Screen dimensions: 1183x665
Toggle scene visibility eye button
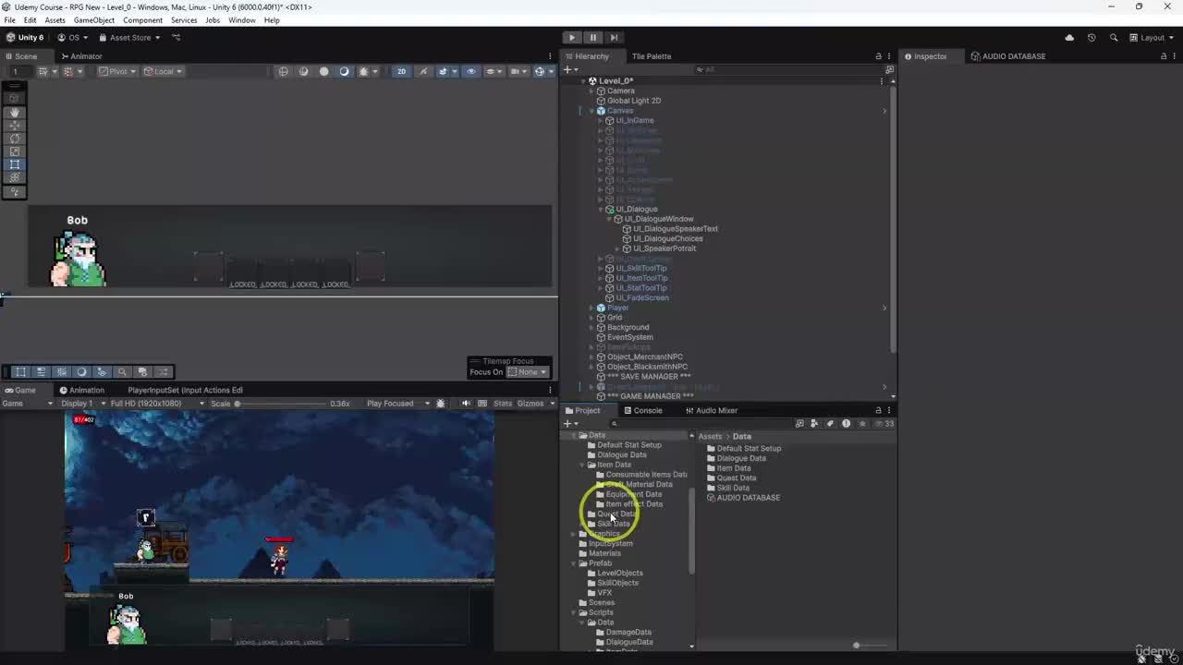pos(470,71)
